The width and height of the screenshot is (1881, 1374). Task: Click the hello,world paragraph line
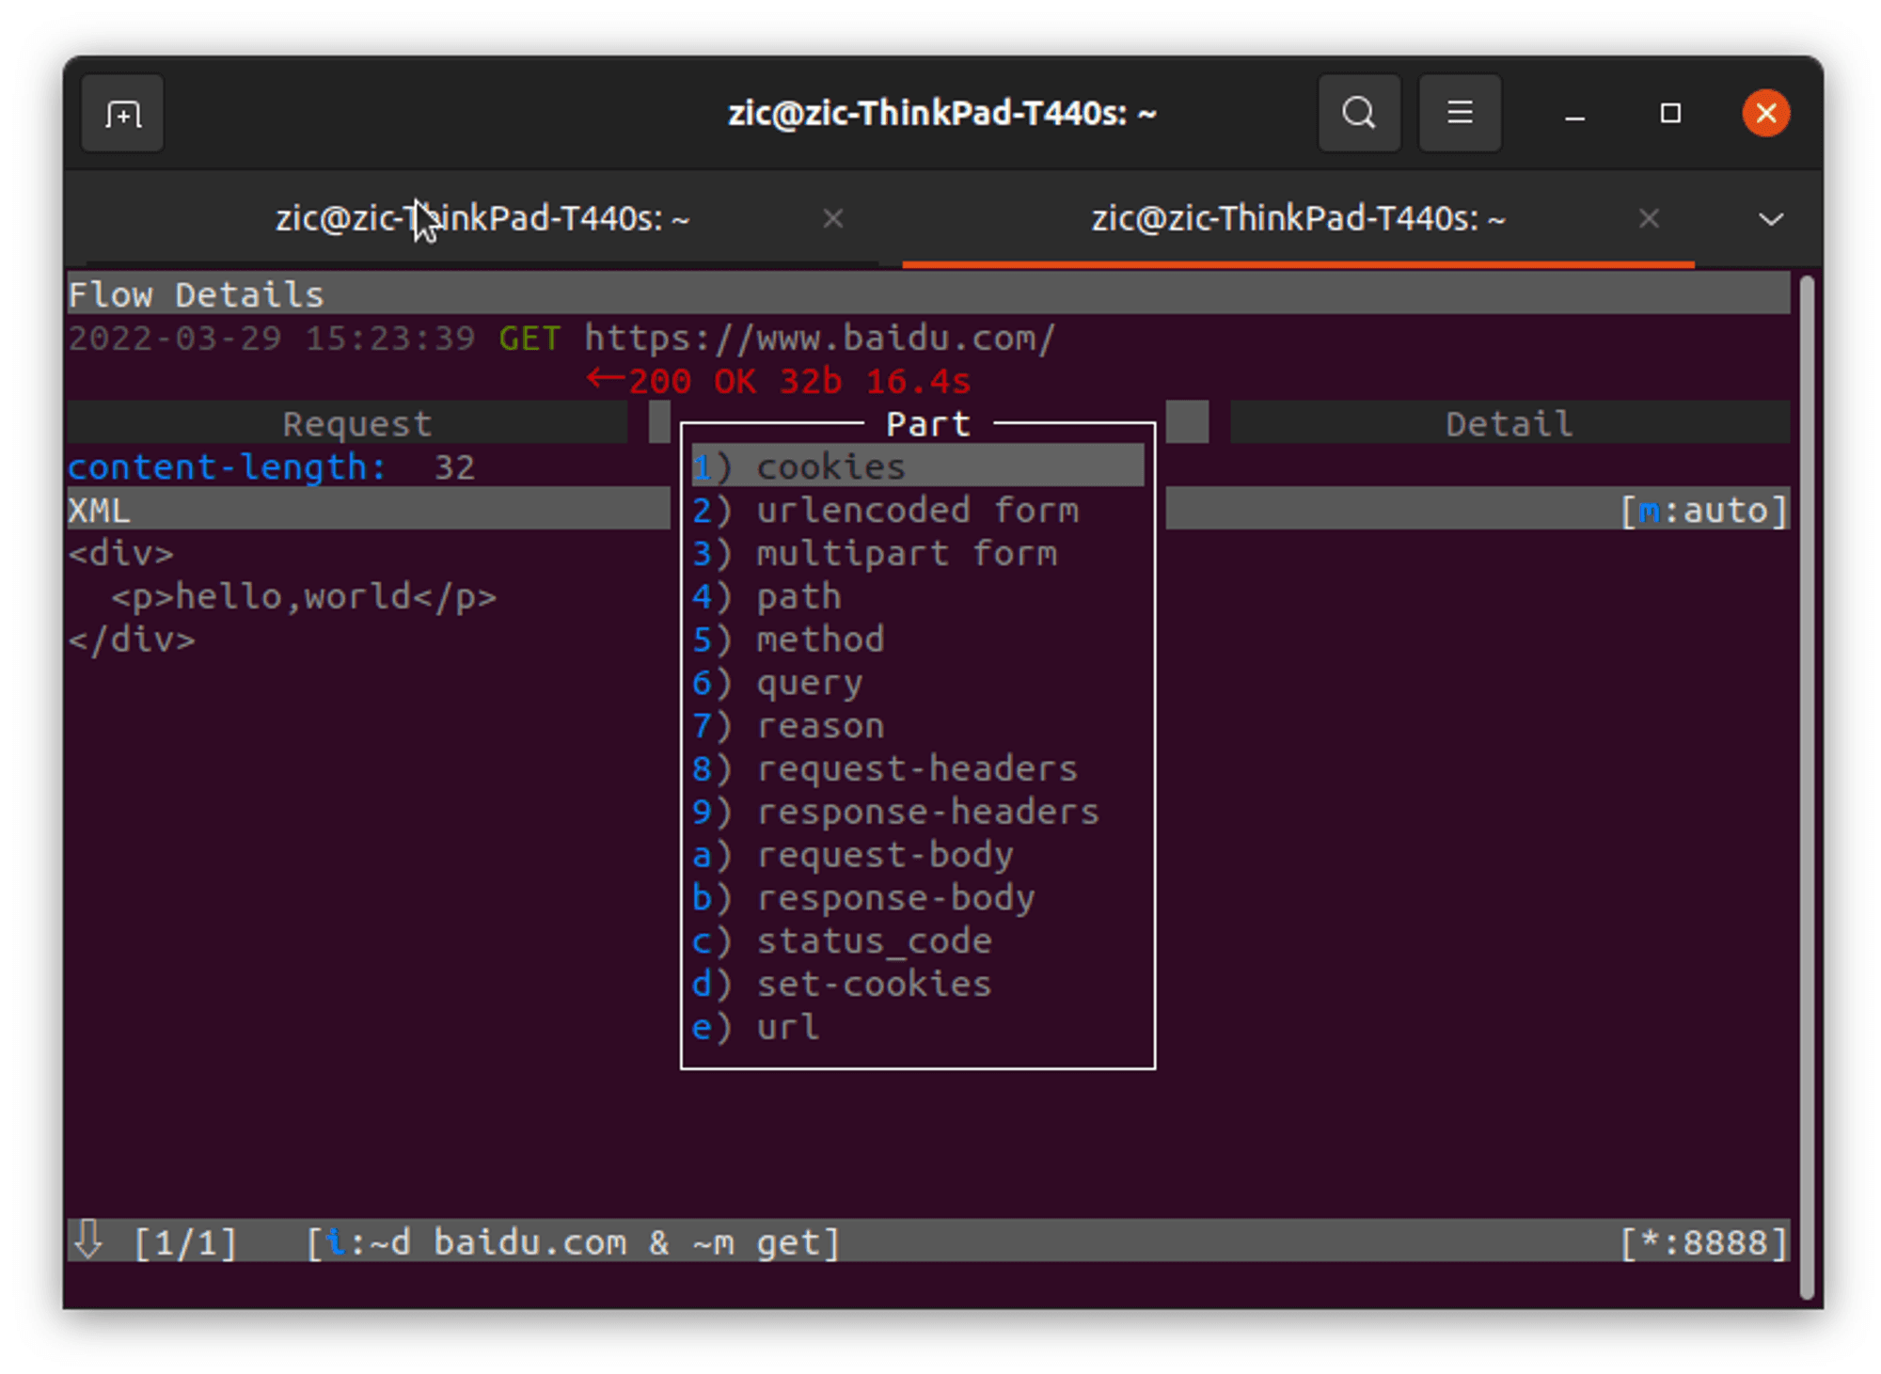coord(304,596)
